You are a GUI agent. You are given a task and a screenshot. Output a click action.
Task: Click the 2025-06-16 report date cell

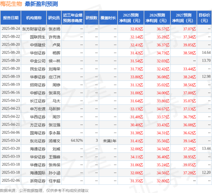tap(11, 92)
